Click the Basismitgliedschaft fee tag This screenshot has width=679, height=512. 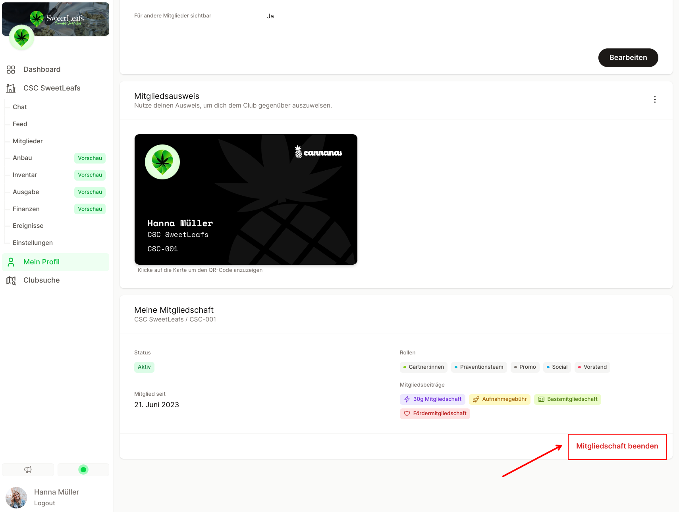[567, 399]
